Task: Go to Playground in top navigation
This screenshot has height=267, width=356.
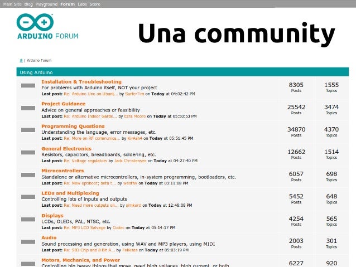Action: tap(46, 4)
